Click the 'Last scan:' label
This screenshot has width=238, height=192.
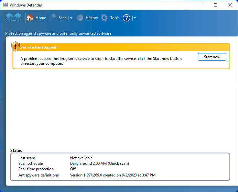pos(27,158)
